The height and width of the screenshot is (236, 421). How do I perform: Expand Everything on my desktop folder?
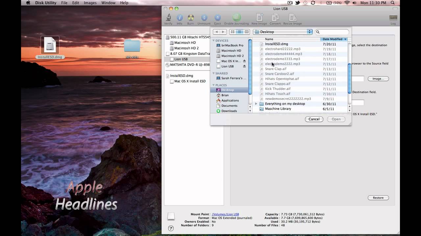(256, 104)
